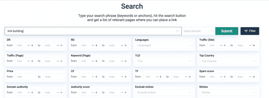The height and width of the screenshot is (98, 269).
Task: Decrease TF min with minus icon
Action: [157, 77]
